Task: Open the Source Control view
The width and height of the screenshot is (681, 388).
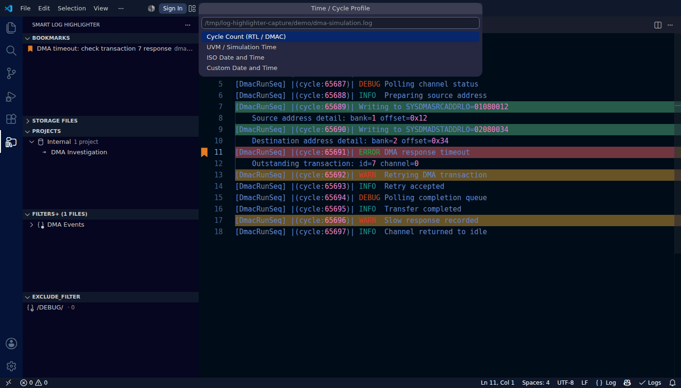Action: [11, 73]
